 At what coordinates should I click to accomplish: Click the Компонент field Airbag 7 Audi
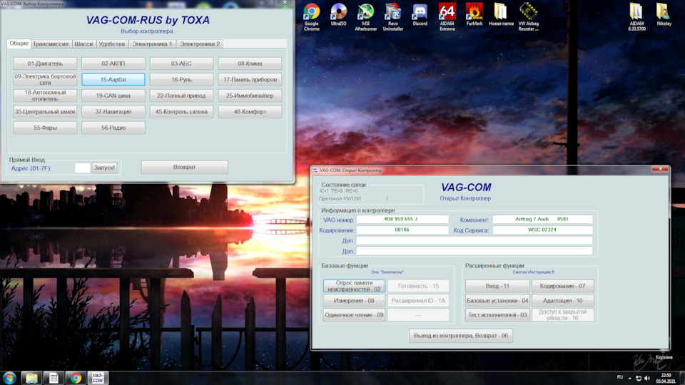pyautogui.click(x=542, y=219)
